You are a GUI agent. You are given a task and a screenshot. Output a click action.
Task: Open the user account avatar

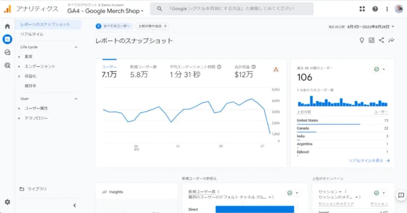click(x=399, y=9)
